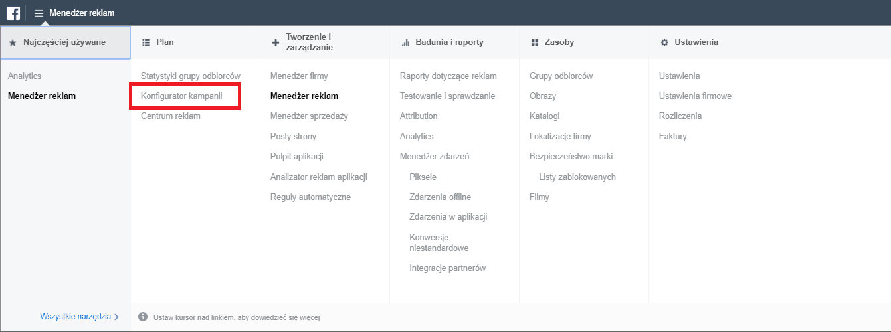Click the plus icon by Tworzenie i zarządzanie
891x332 pixels.
(276, 42)
